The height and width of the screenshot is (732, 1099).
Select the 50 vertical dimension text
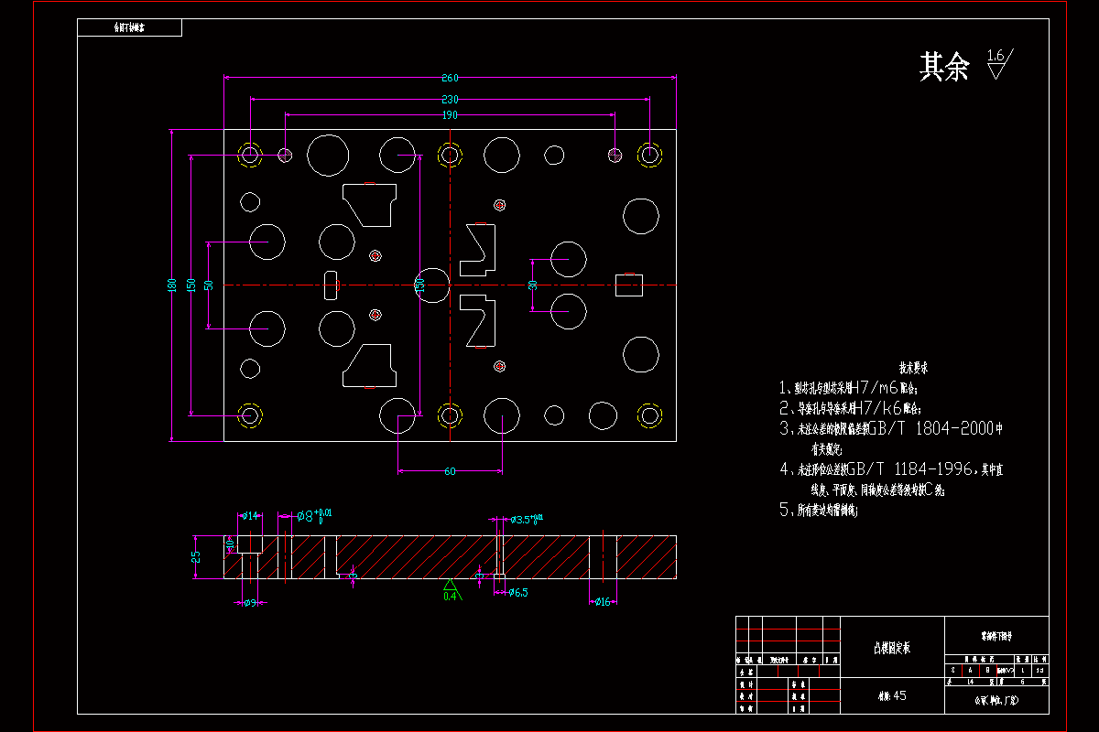click(x=209, y=285)
